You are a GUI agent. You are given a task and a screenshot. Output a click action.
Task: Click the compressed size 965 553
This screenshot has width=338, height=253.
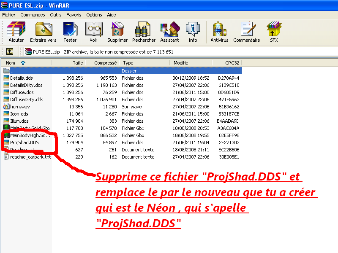(x=109, y=78)
